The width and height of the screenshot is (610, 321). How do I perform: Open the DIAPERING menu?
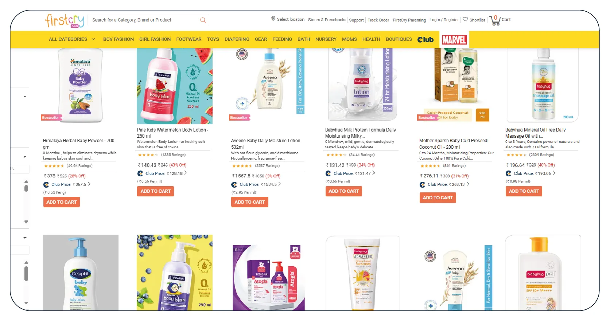click(x=237, y=39)
